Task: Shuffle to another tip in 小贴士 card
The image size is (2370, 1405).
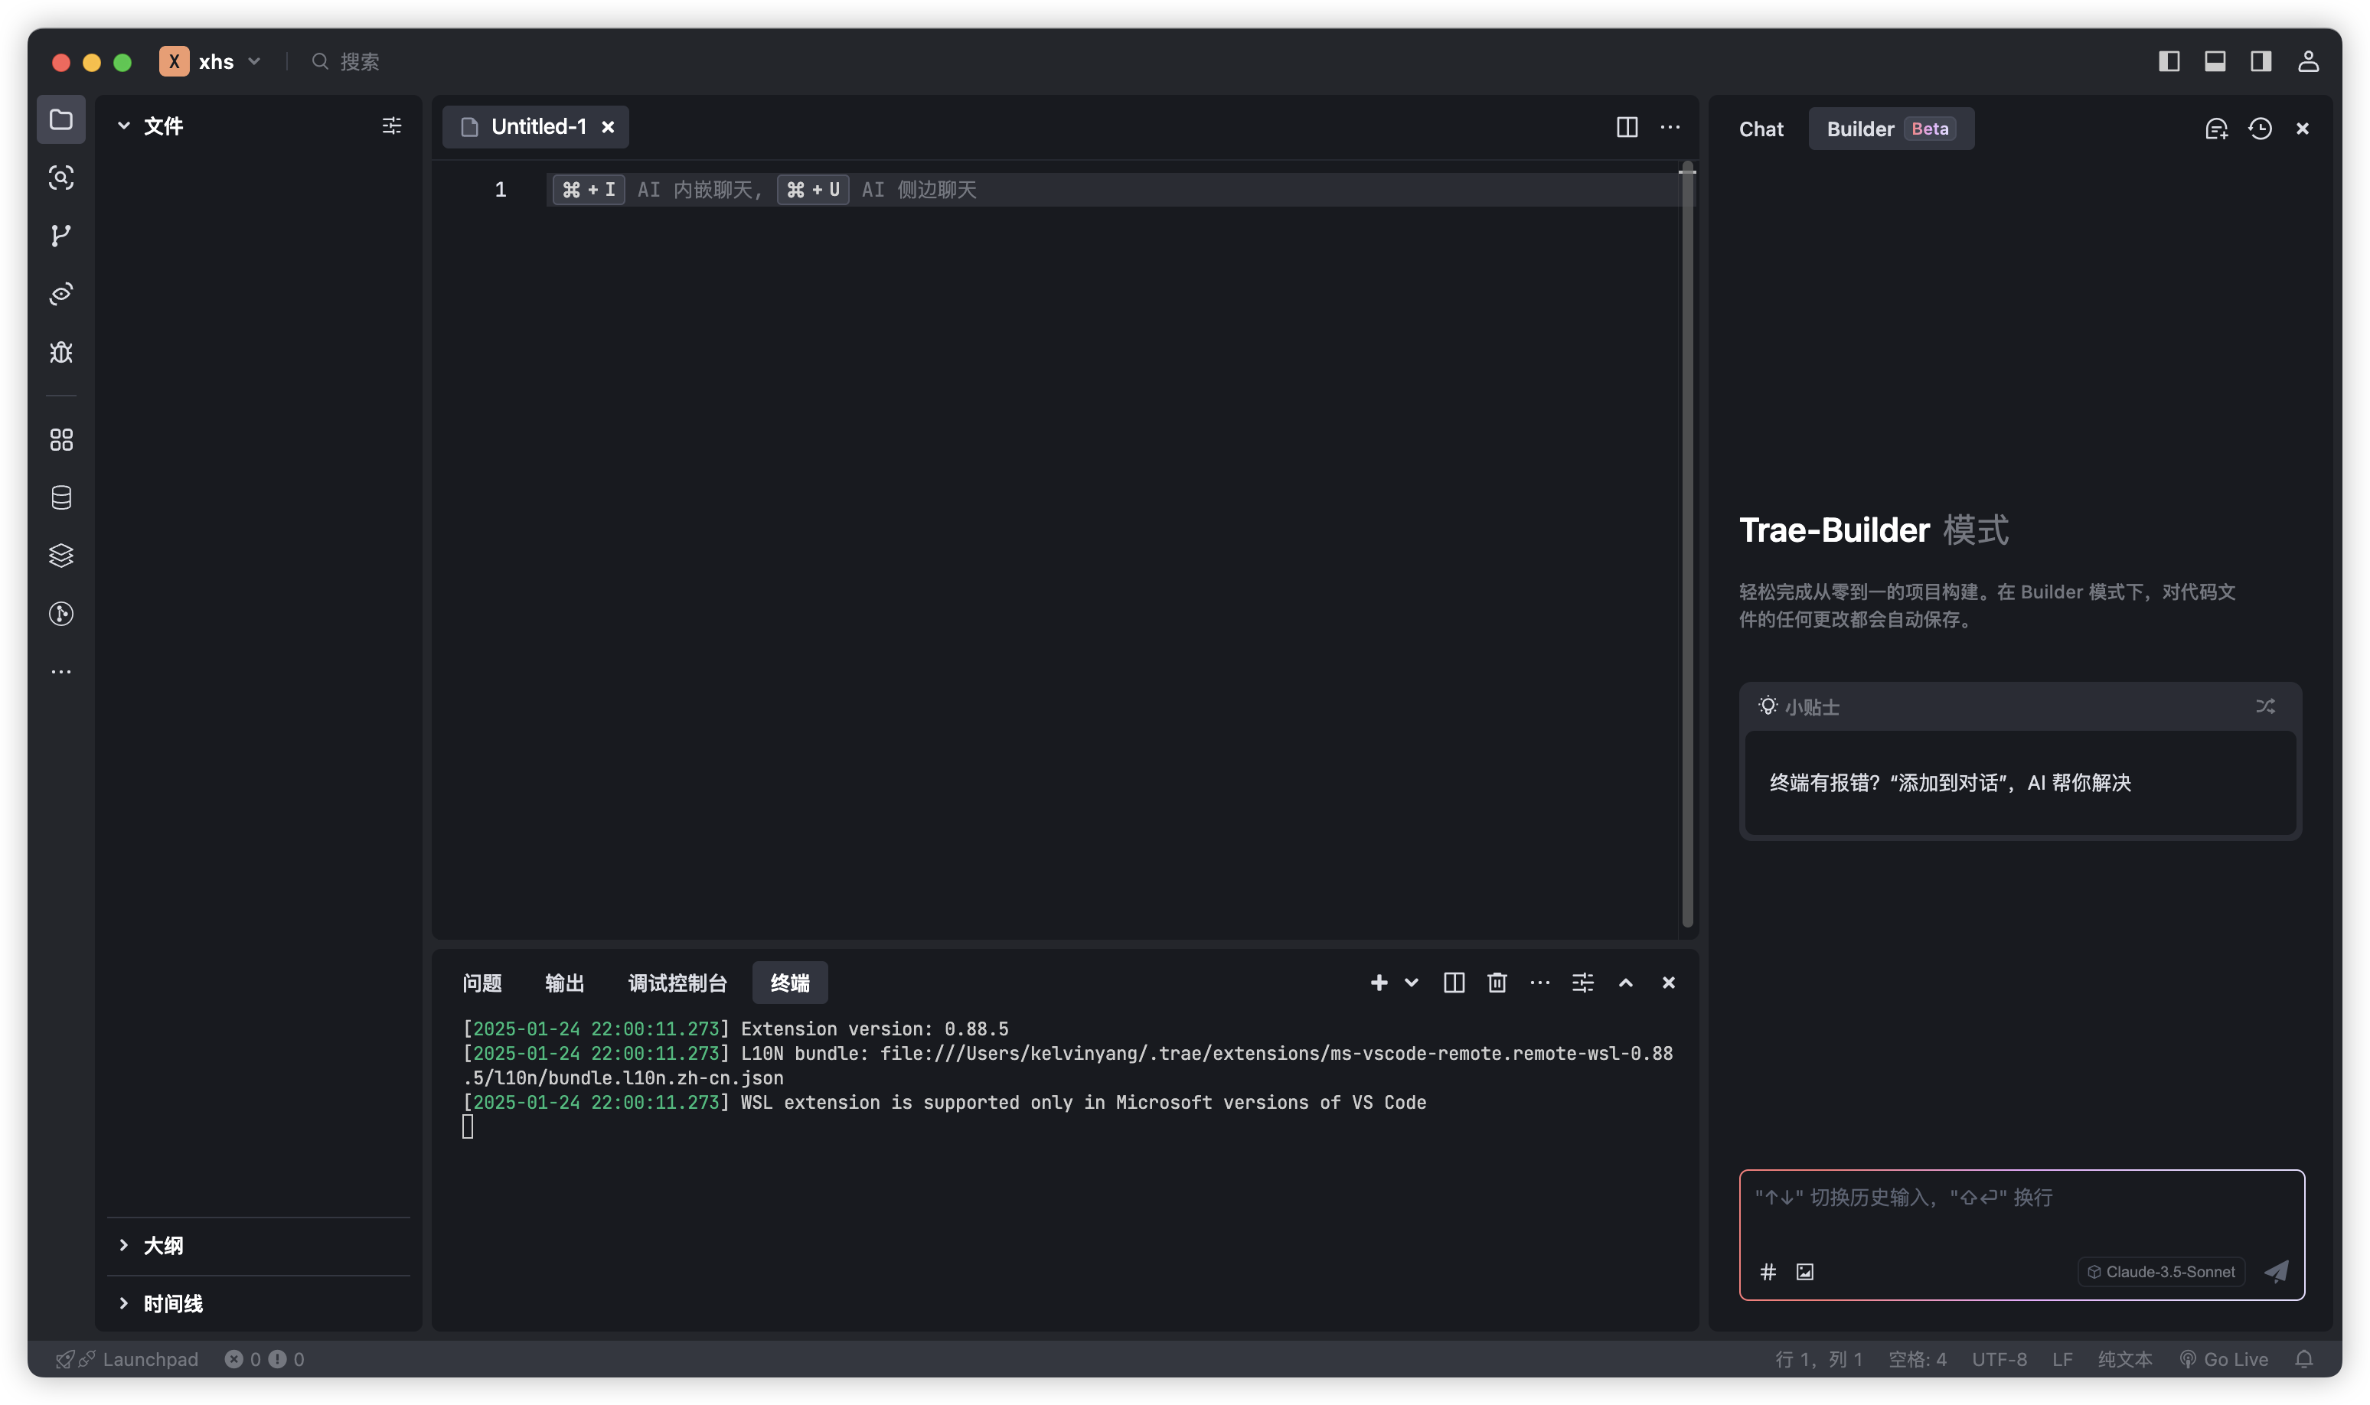Action: (x=2265, y=706)
